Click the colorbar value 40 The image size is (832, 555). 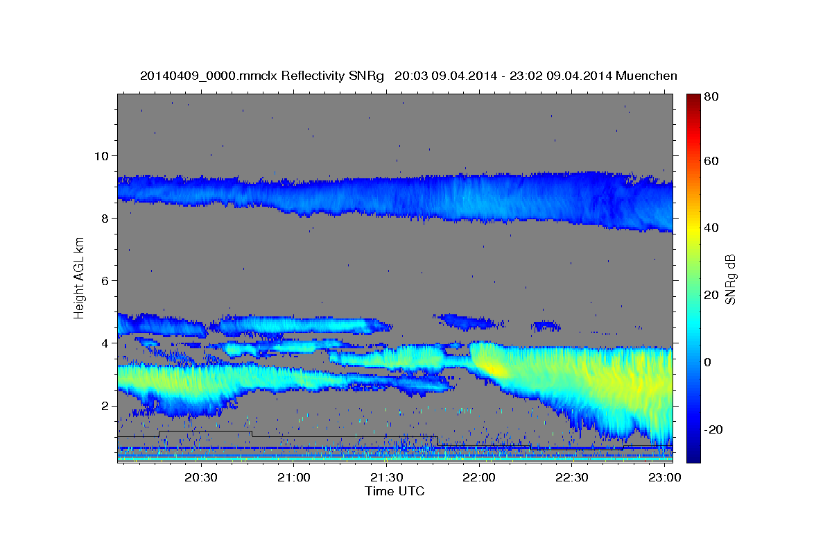click(x=711, y=228)
